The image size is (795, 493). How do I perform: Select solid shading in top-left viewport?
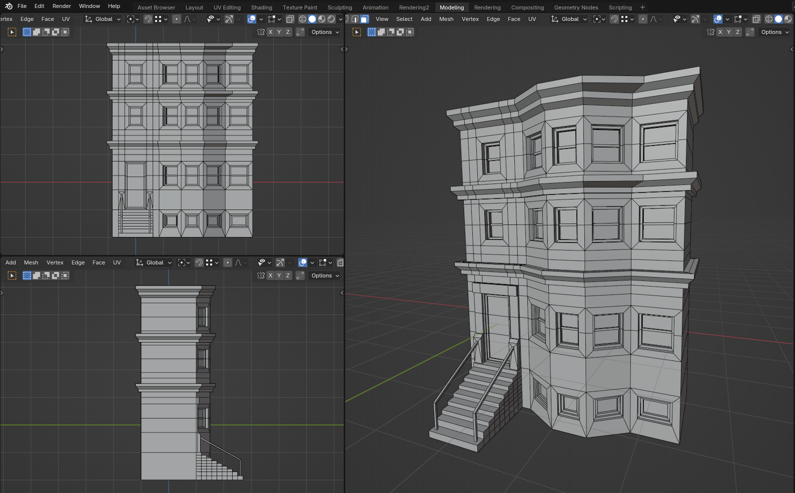point(312,19)
